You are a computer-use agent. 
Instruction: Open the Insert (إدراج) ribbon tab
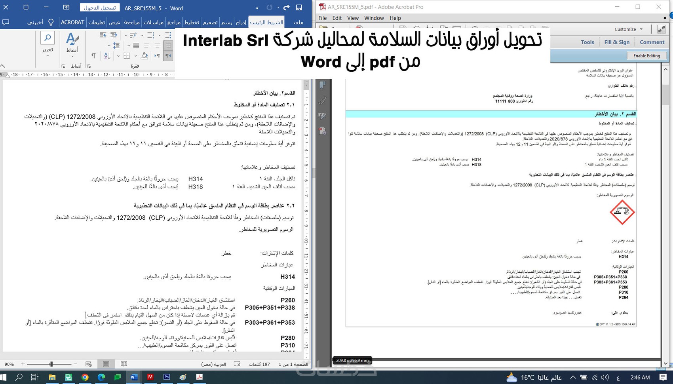coord(241,22)
